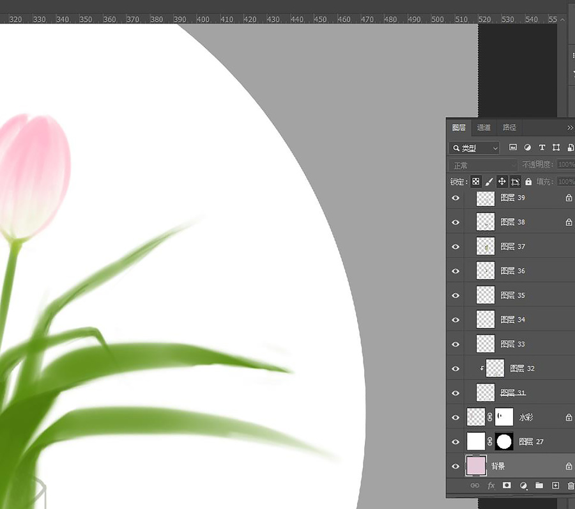This screenshot has width=575, height=509.
Task: Select layer named 图层 33
Action: 512,344
